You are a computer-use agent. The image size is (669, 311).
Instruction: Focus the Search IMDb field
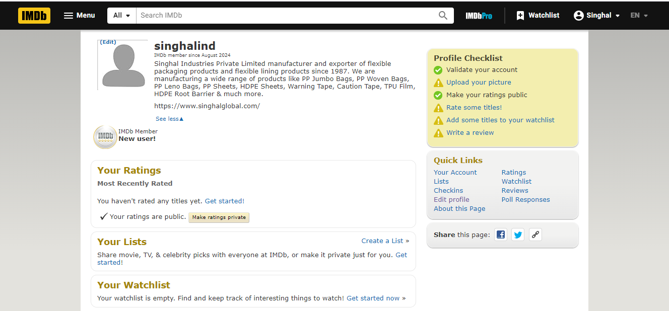(x=286, y=16)
